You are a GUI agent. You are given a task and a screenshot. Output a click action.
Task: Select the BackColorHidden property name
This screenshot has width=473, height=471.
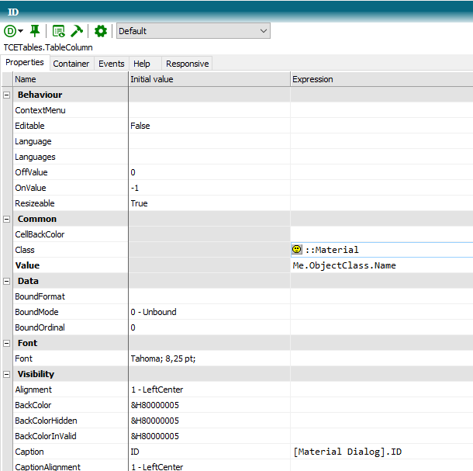[46, 421]
